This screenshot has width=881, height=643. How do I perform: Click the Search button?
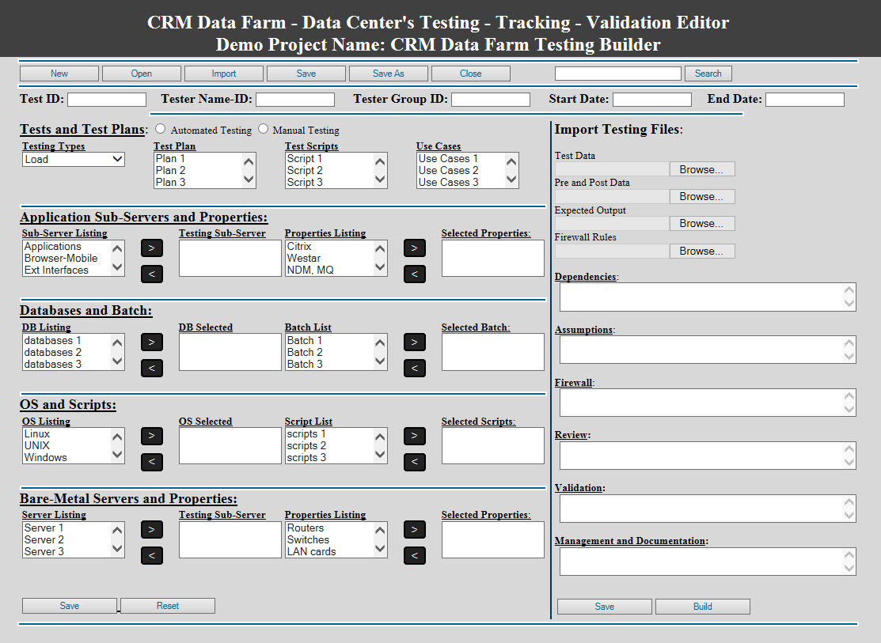(x=708, y=73)
